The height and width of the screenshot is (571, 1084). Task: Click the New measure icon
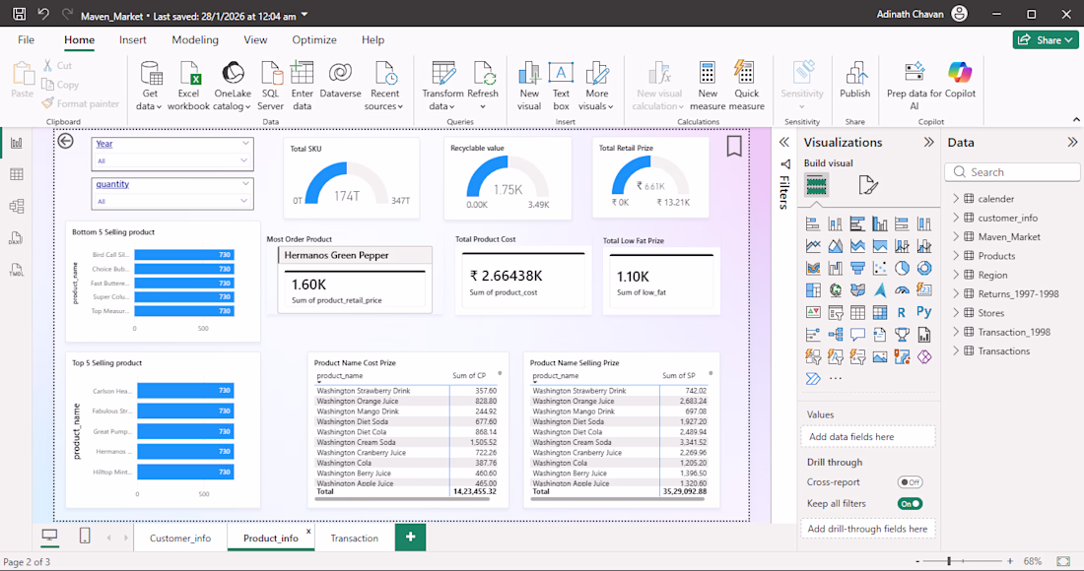[x=708, y=73]
